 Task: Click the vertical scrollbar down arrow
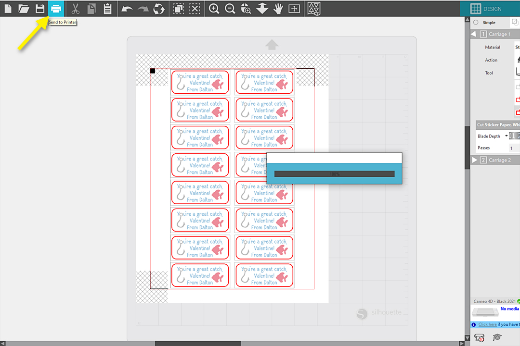coord(467,338)
